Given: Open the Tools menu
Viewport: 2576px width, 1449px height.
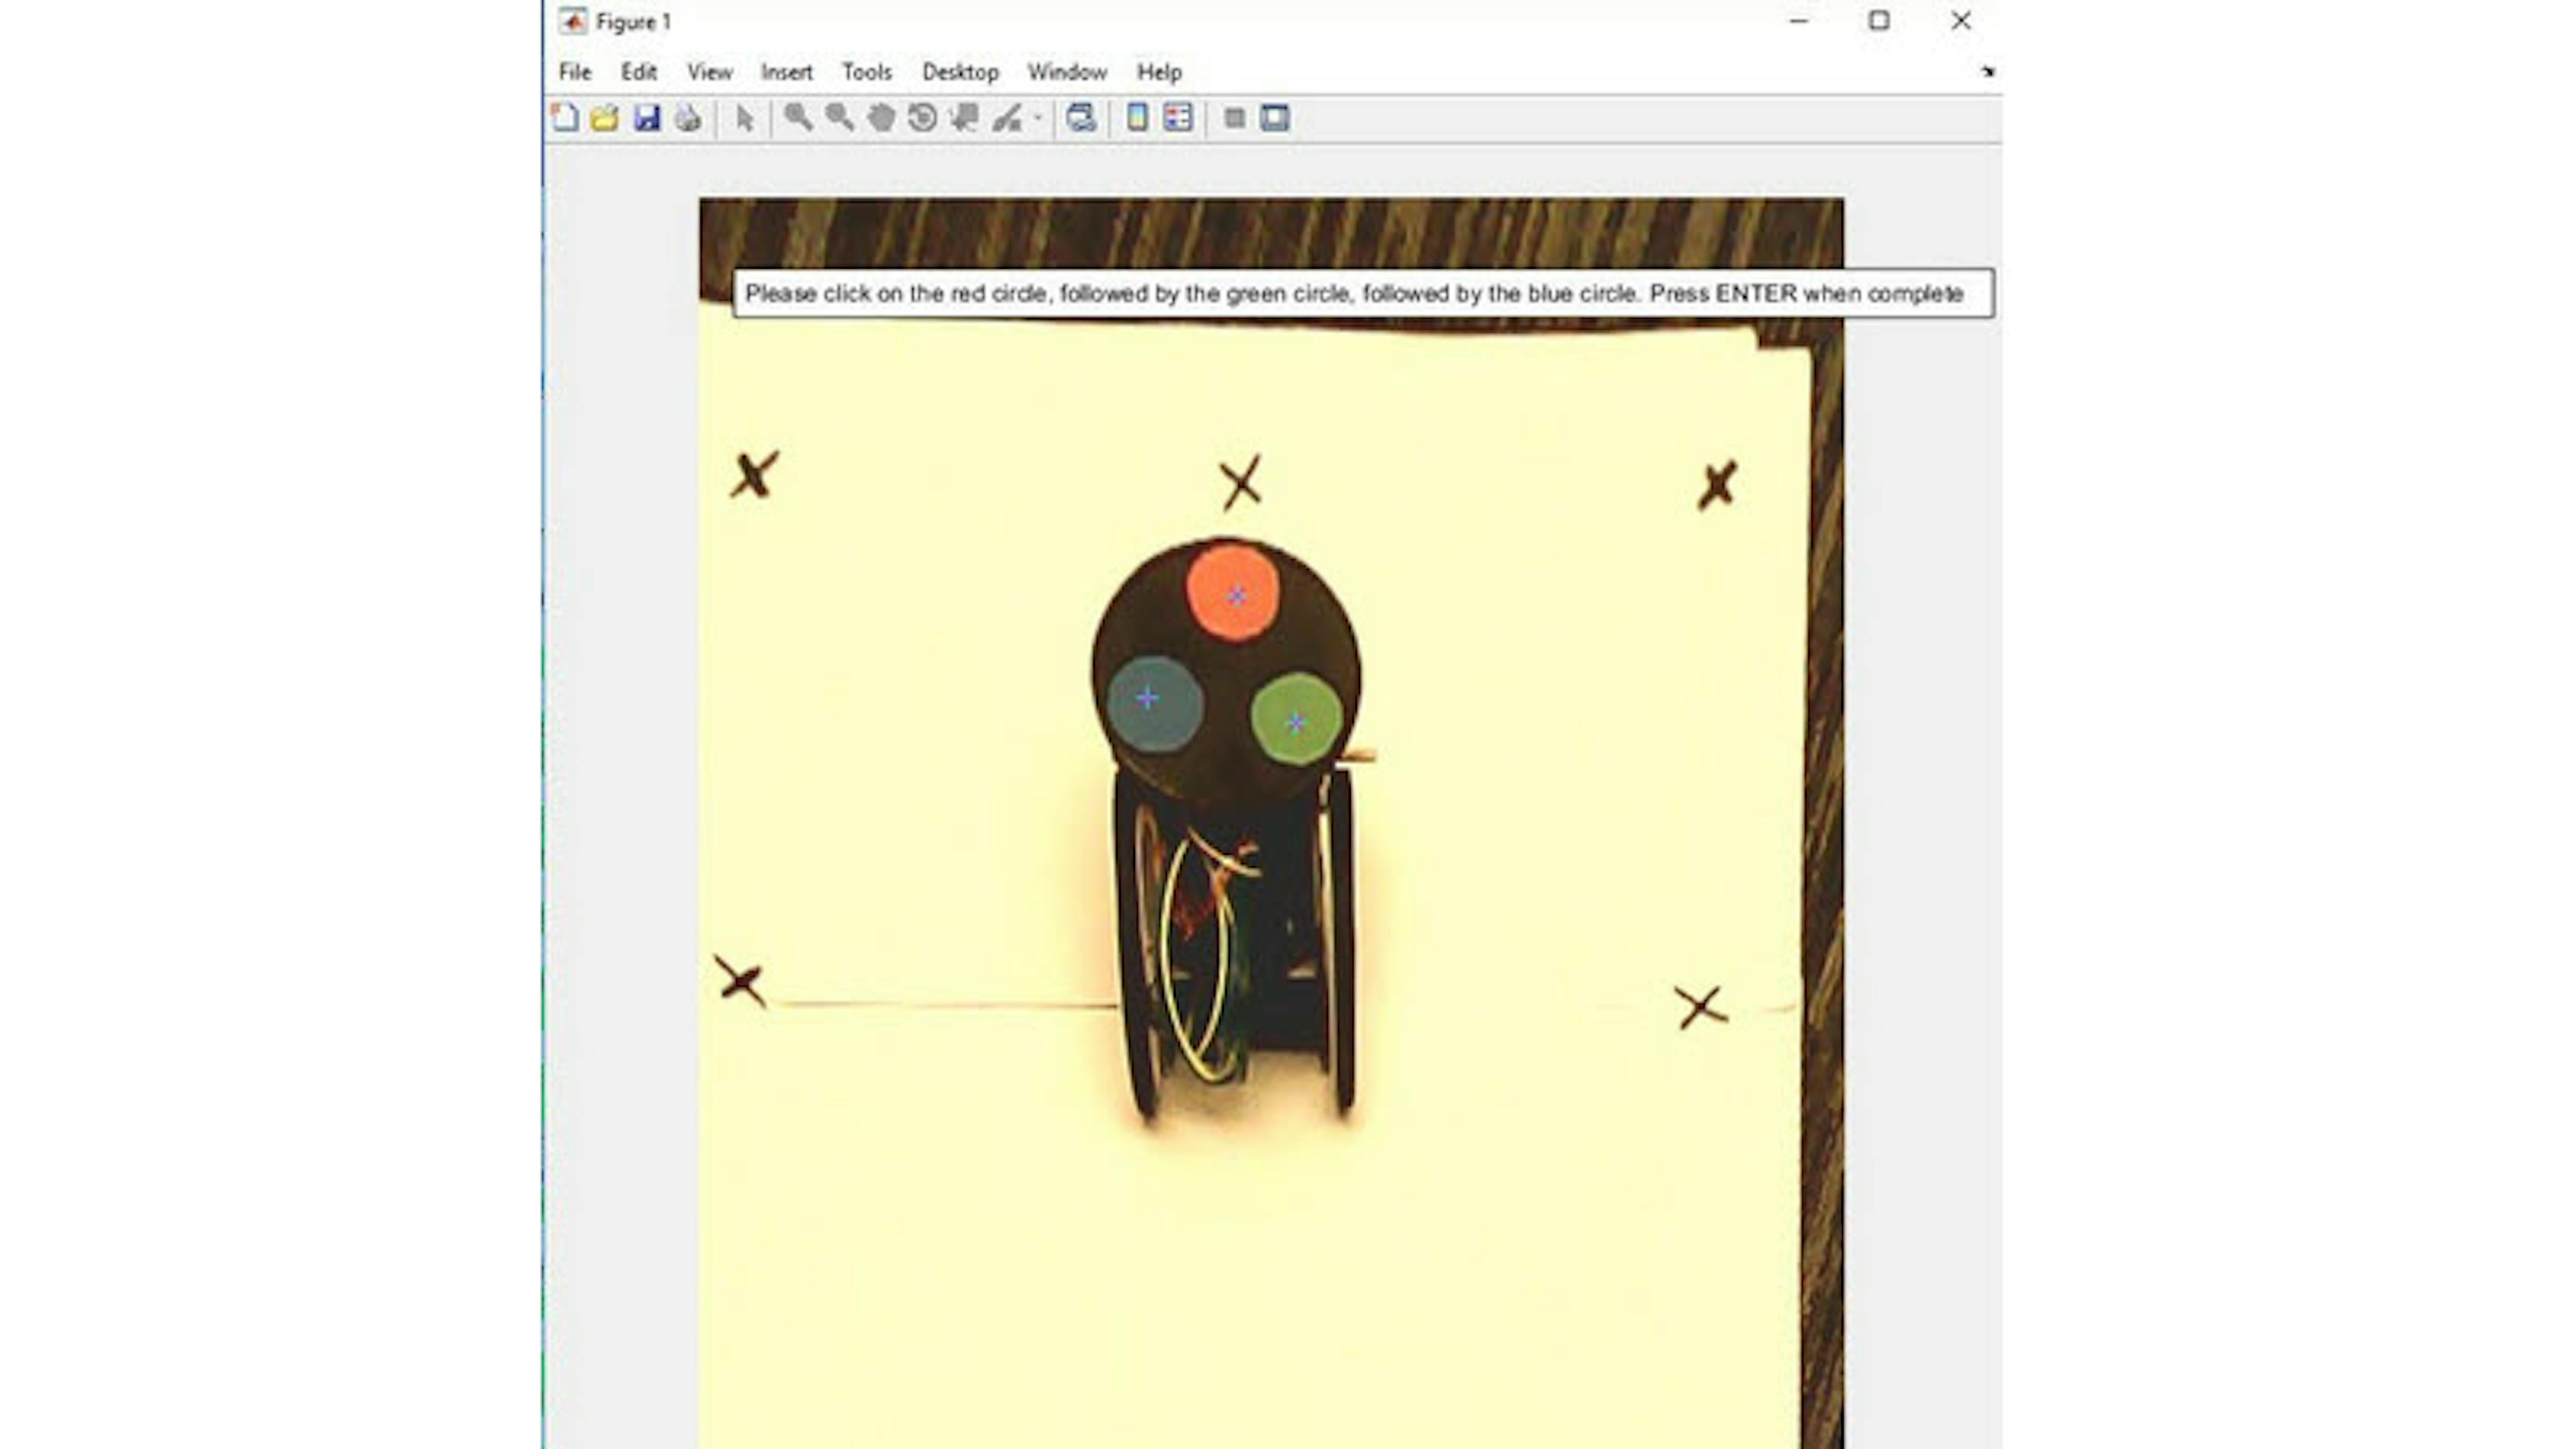Looking at the screenshot, I should pyautogui.click(x=866, y=72).
